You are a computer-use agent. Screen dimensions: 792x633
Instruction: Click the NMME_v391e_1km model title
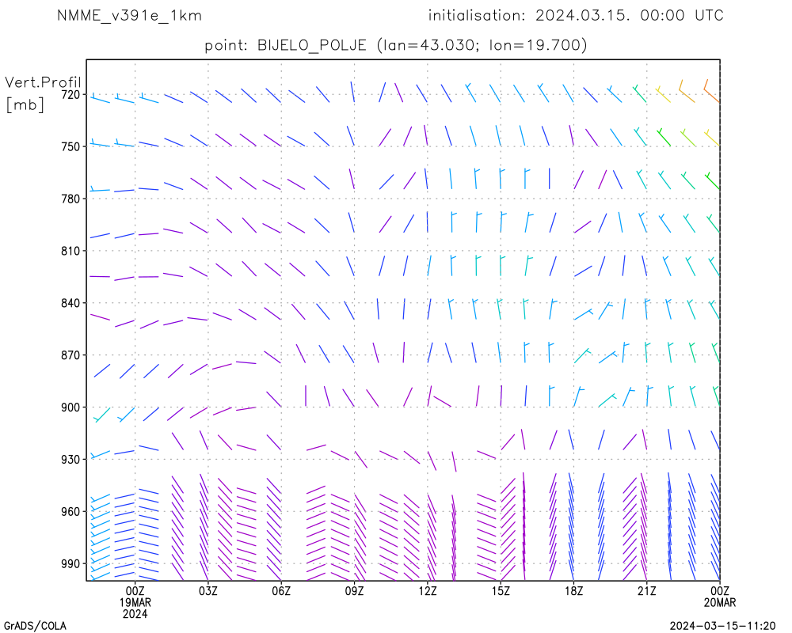tap(129, 16)
